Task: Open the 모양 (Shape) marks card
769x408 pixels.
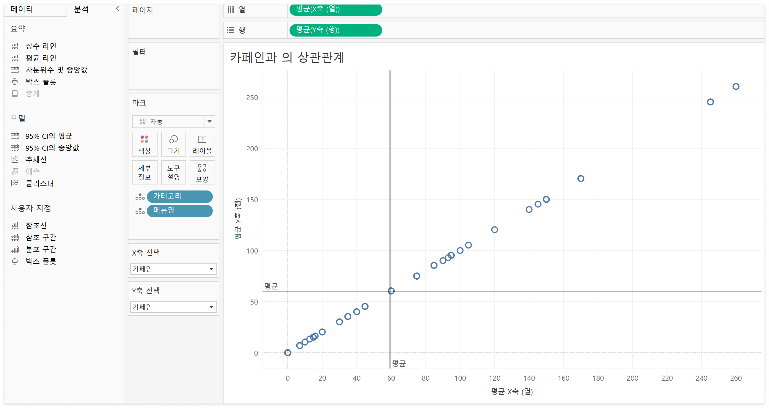Action: pos(202,173)
